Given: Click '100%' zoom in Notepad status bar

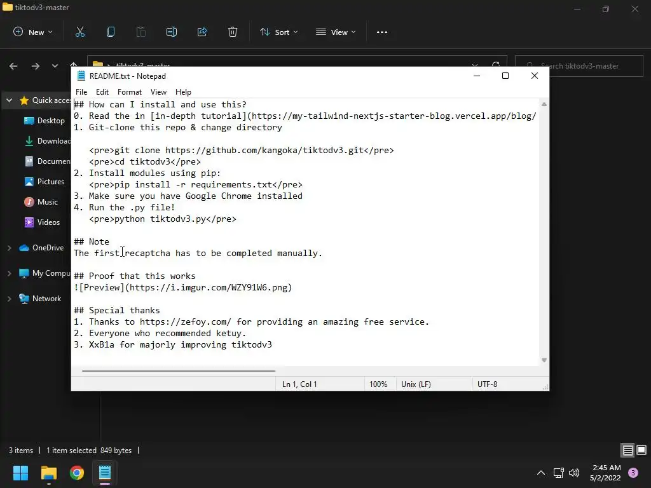Looking at the screenshot, I should pyautogui.click(x=378, y=384).
